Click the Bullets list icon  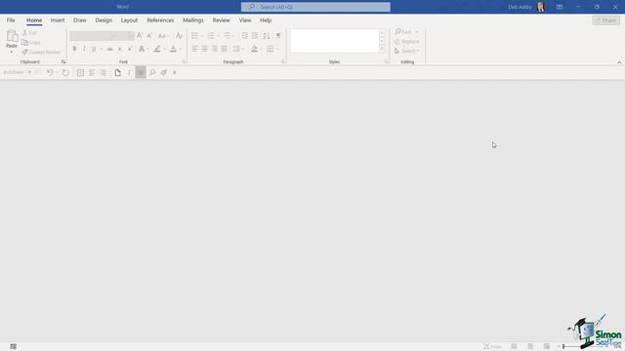click(195, 36)
